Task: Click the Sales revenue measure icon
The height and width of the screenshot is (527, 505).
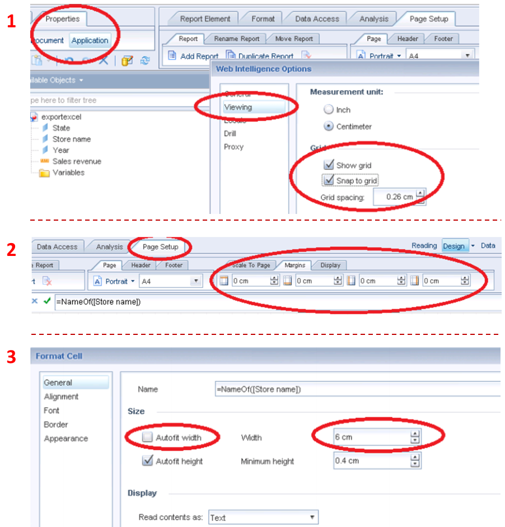Action: [x=44, y=161]
